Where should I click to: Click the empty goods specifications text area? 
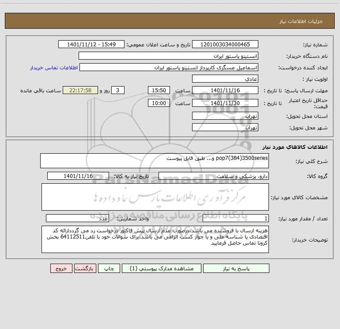pos(155,197)
